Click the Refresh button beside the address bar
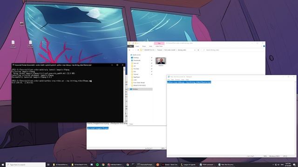Viewport: 298px width, 167px height. [198, 50]
